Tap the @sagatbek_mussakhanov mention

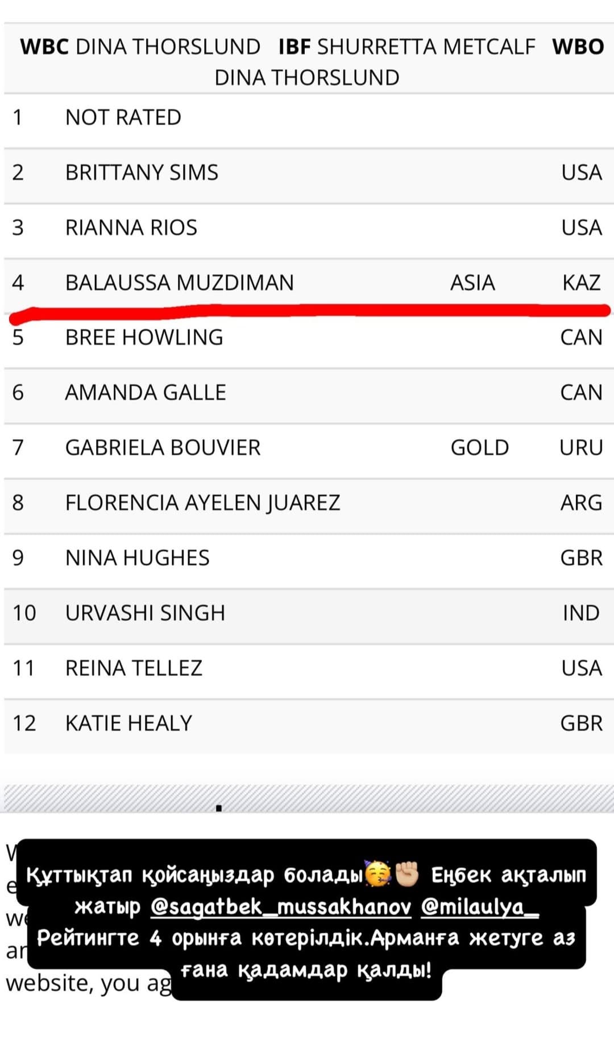click(x=281, y=906)
